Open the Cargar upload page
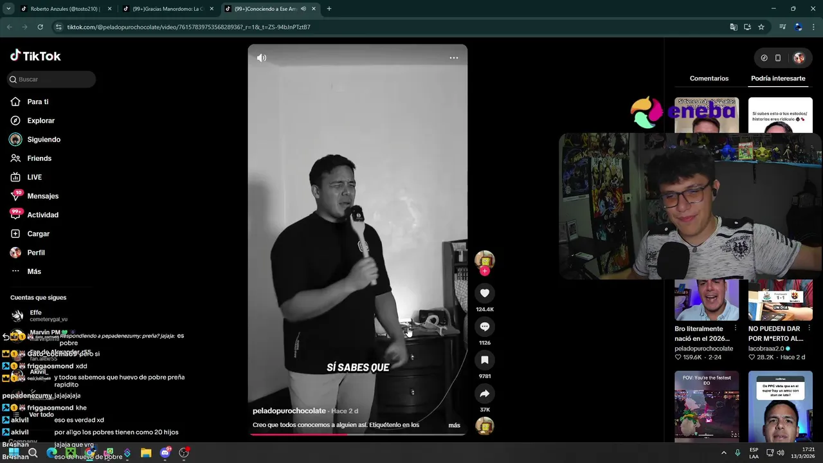Viewport: 823px width, 463px height. pos(38,234)
